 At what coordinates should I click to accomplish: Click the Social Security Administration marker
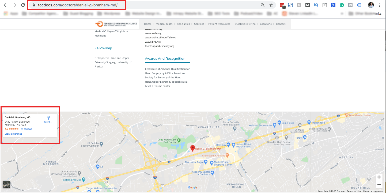235,128
